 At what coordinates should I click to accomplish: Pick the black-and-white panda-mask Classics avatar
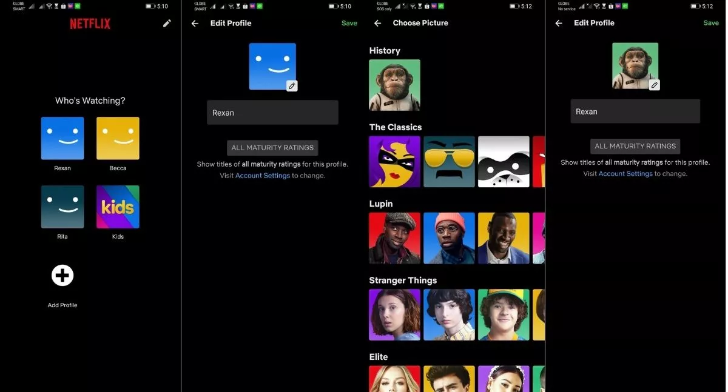pyautogui.click(x=504, y=162)
